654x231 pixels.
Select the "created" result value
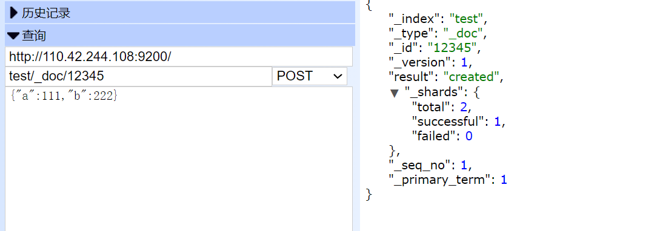(471, 77)
